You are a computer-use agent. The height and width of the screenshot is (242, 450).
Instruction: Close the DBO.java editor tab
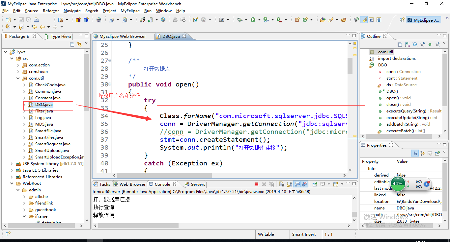point(184,36)
